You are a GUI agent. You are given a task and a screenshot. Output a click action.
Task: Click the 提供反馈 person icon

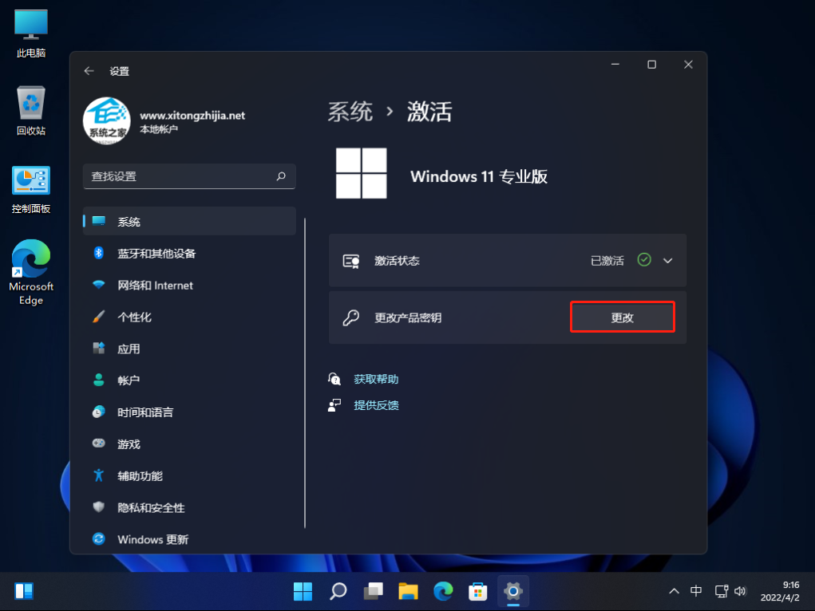pyautogui.click(x=334, y=405)
